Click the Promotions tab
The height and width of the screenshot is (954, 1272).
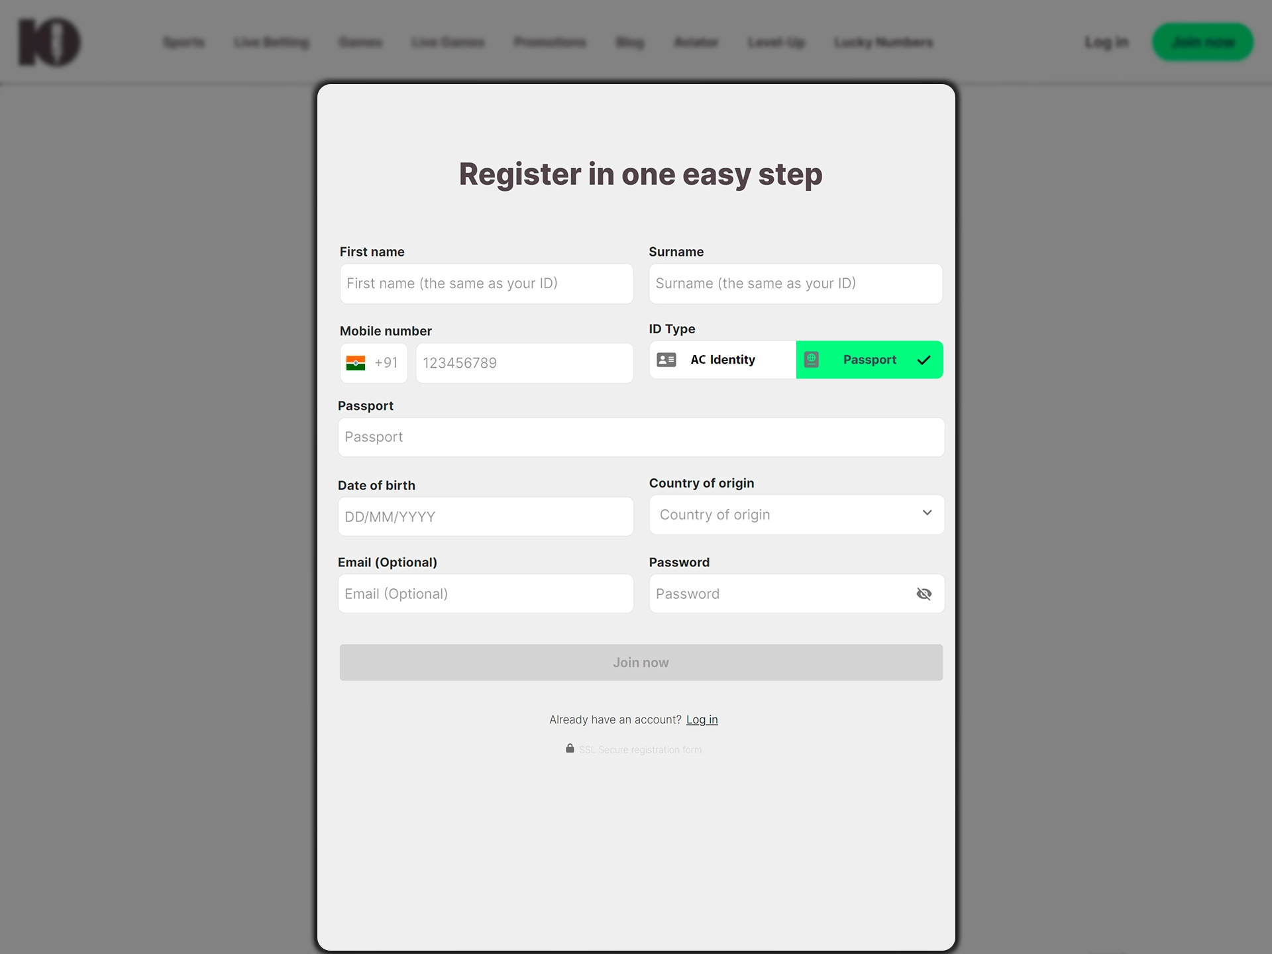click(x=550, y=41)
